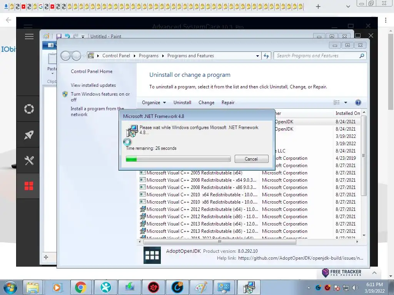
Task: Click scroll up arrow of program list
Action: [x=364, y=112]
